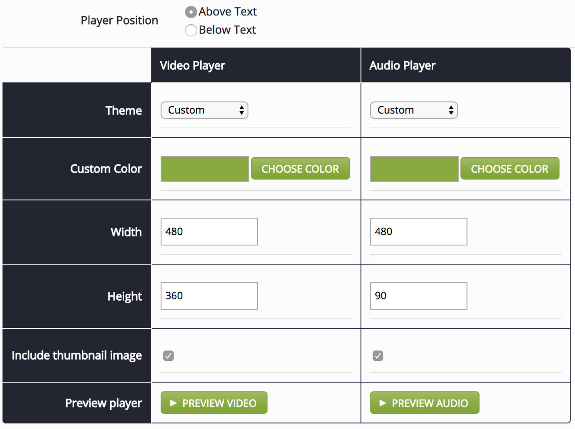Click the Preview Video button
Viewport: 575px width, 429px height.
click(214, 403)
